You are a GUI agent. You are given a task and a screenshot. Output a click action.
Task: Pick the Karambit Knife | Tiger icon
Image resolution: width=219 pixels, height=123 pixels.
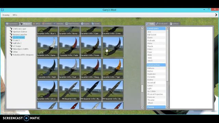tap(113, 69)
